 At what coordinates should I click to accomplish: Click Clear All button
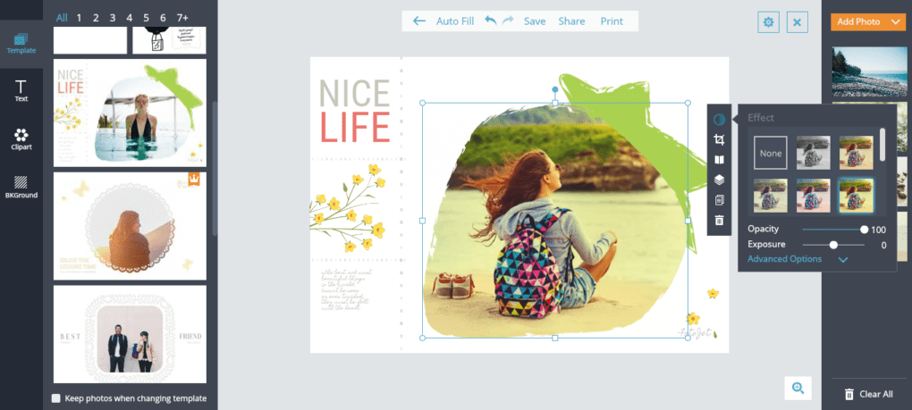(868, 394)
